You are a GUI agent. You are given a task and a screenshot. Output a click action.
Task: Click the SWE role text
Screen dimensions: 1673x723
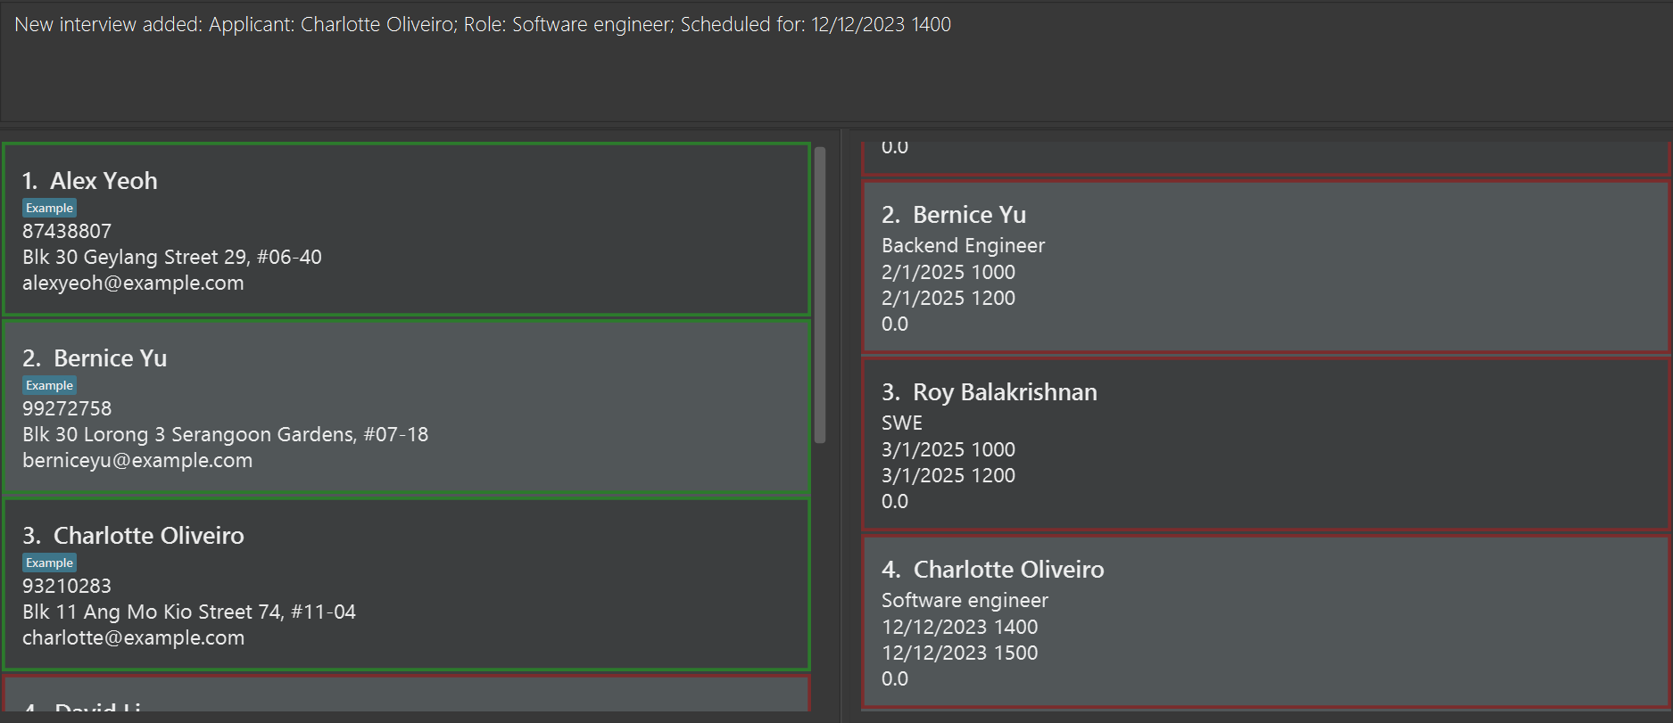902,423
